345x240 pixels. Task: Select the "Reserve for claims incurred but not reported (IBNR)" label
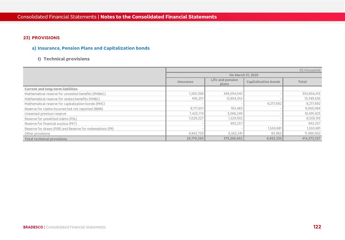[64, 109]
